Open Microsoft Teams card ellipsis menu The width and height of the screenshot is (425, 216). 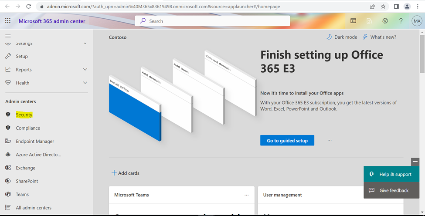coord(246,195)
